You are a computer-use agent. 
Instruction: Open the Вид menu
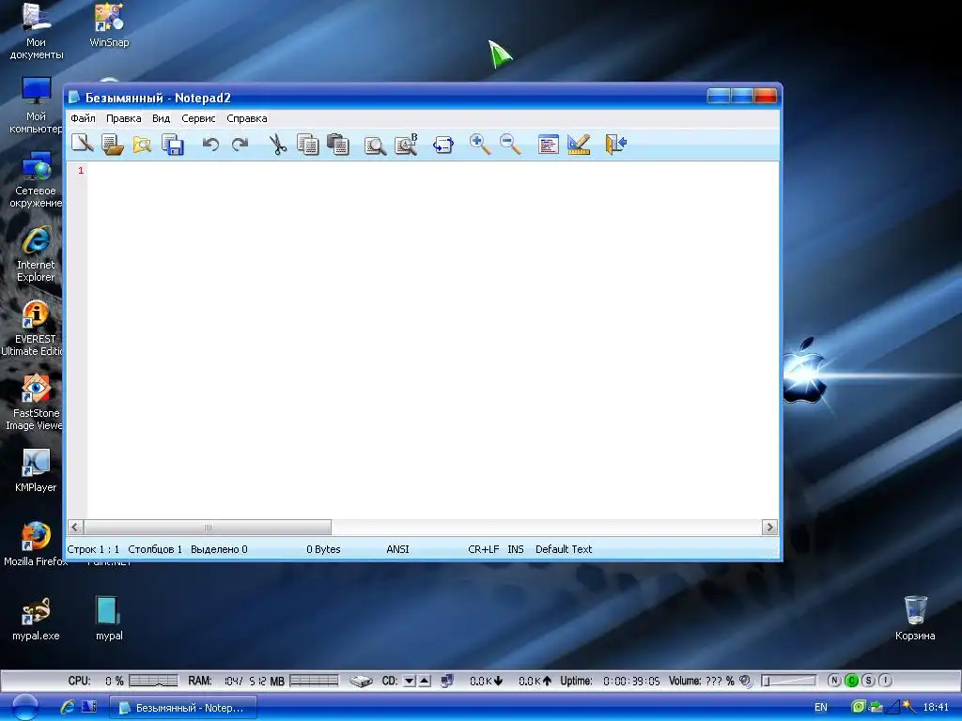click(x=161, y=118)
